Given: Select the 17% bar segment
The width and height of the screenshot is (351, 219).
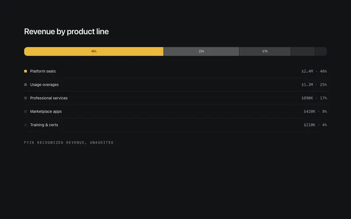Looking at the screenshot, I should 265,51.
